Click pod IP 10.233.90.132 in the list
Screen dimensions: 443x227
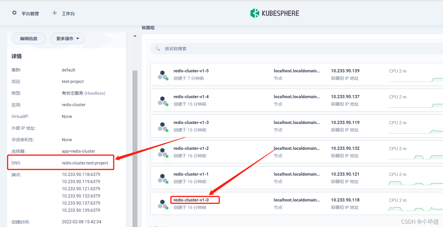(x=345, y=148)
